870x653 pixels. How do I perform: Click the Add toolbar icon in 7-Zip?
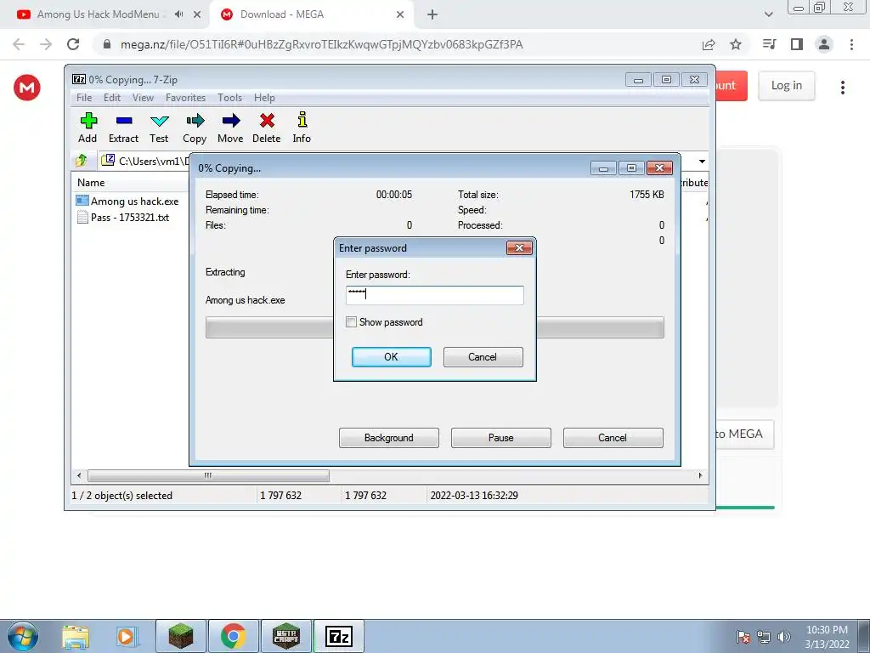coord(88,128)
